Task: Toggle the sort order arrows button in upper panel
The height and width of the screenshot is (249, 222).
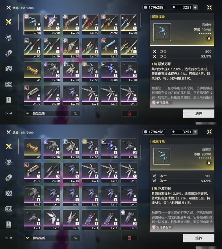Action: pos(76,114)
